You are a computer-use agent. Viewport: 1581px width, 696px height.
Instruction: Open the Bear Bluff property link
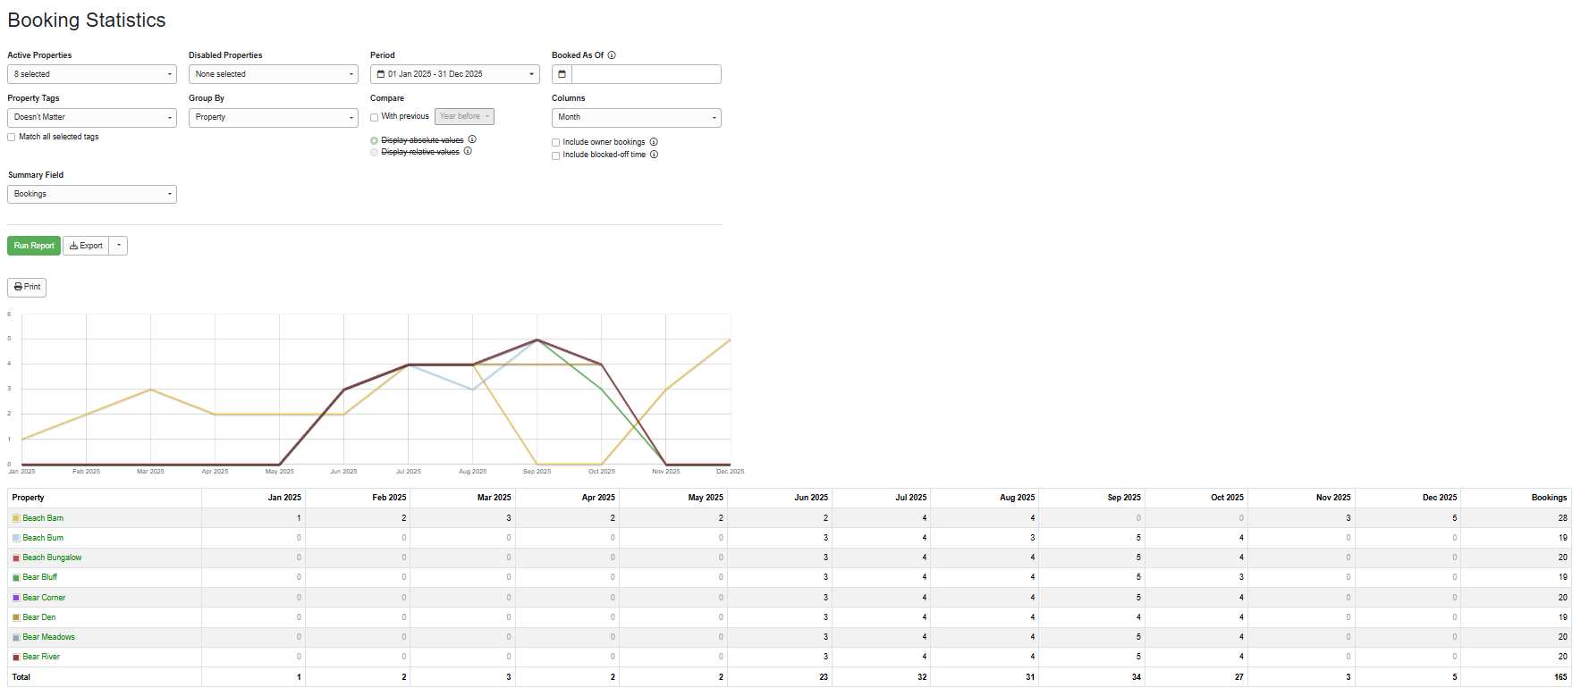click(x=39, y=577)
